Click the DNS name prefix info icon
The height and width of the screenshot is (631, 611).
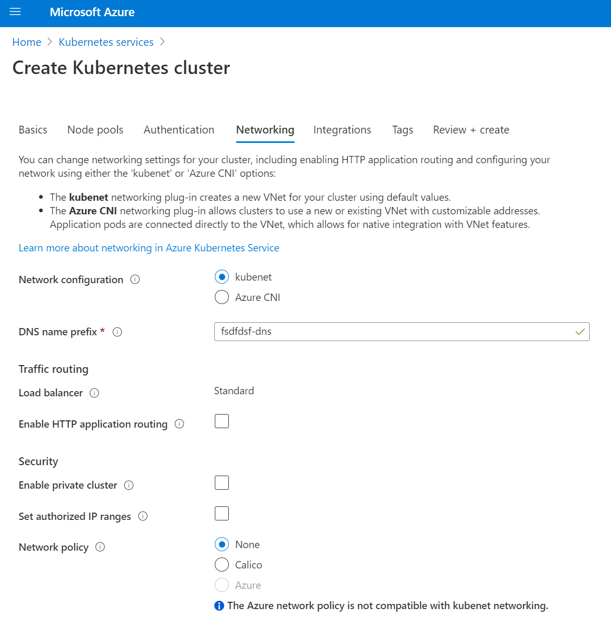117,332
